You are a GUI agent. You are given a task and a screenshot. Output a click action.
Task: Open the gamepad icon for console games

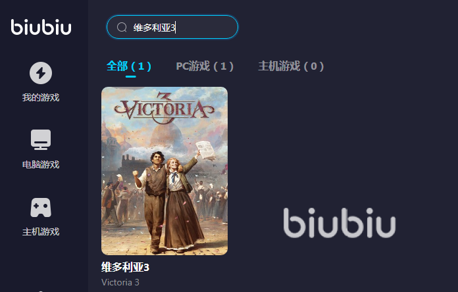click(41, 208)
